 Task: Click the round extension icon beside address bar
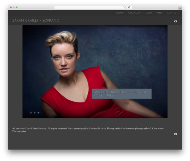[x=129, y=8]
